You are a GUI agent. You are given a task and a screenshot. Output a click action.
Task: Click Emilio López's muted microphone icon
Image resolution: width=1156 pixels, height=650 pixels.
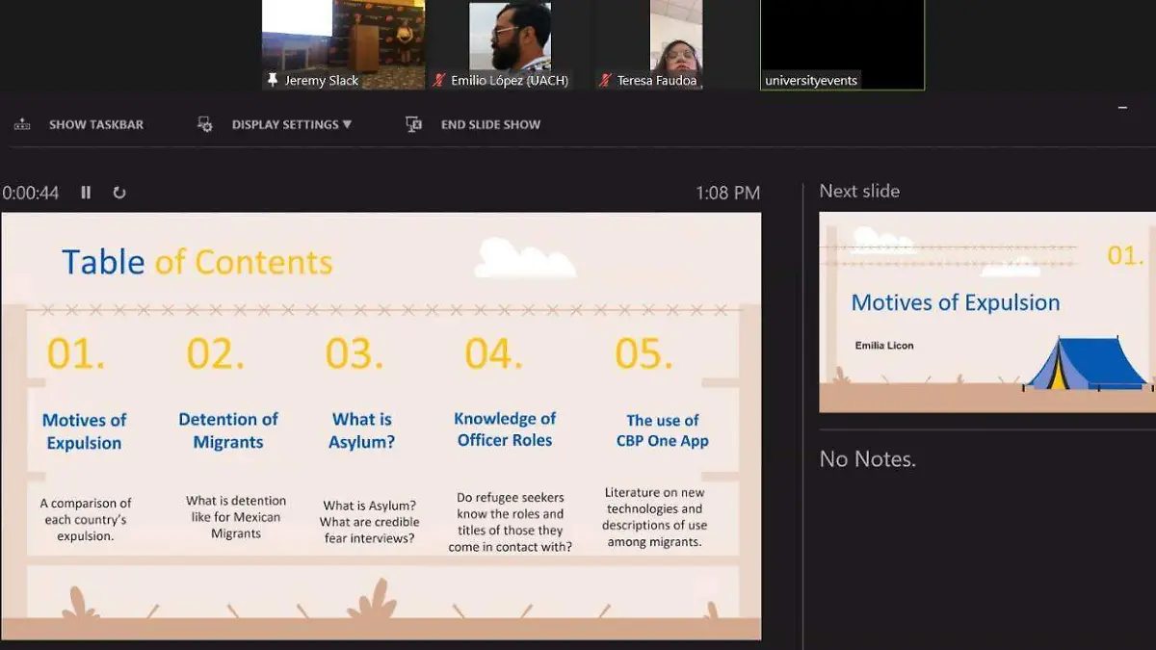click(439, 81)
